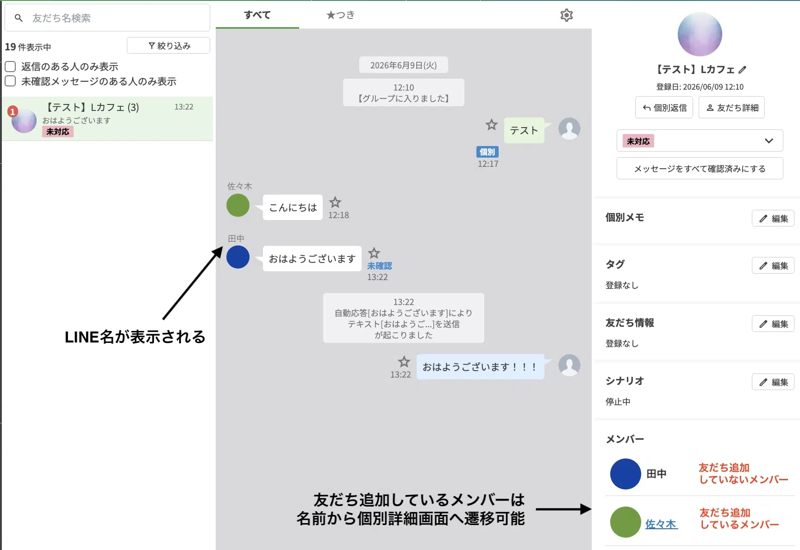
Task: Click the 2026年6月9日(火) date label
Action: point(403,65)
